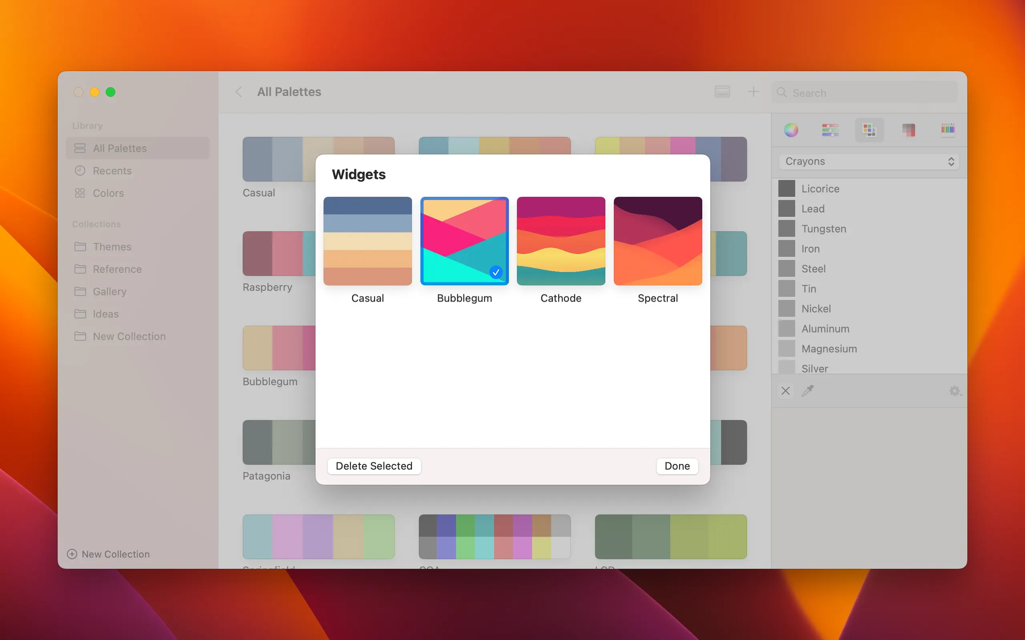Select the Cathode widget thumbnail

pyautogui.click(x=561, y=241)
